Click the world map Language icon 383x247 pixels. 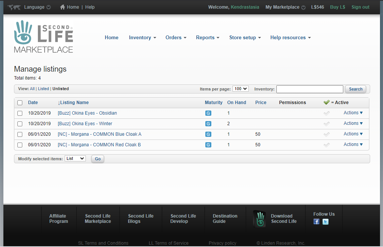(14, 7)
